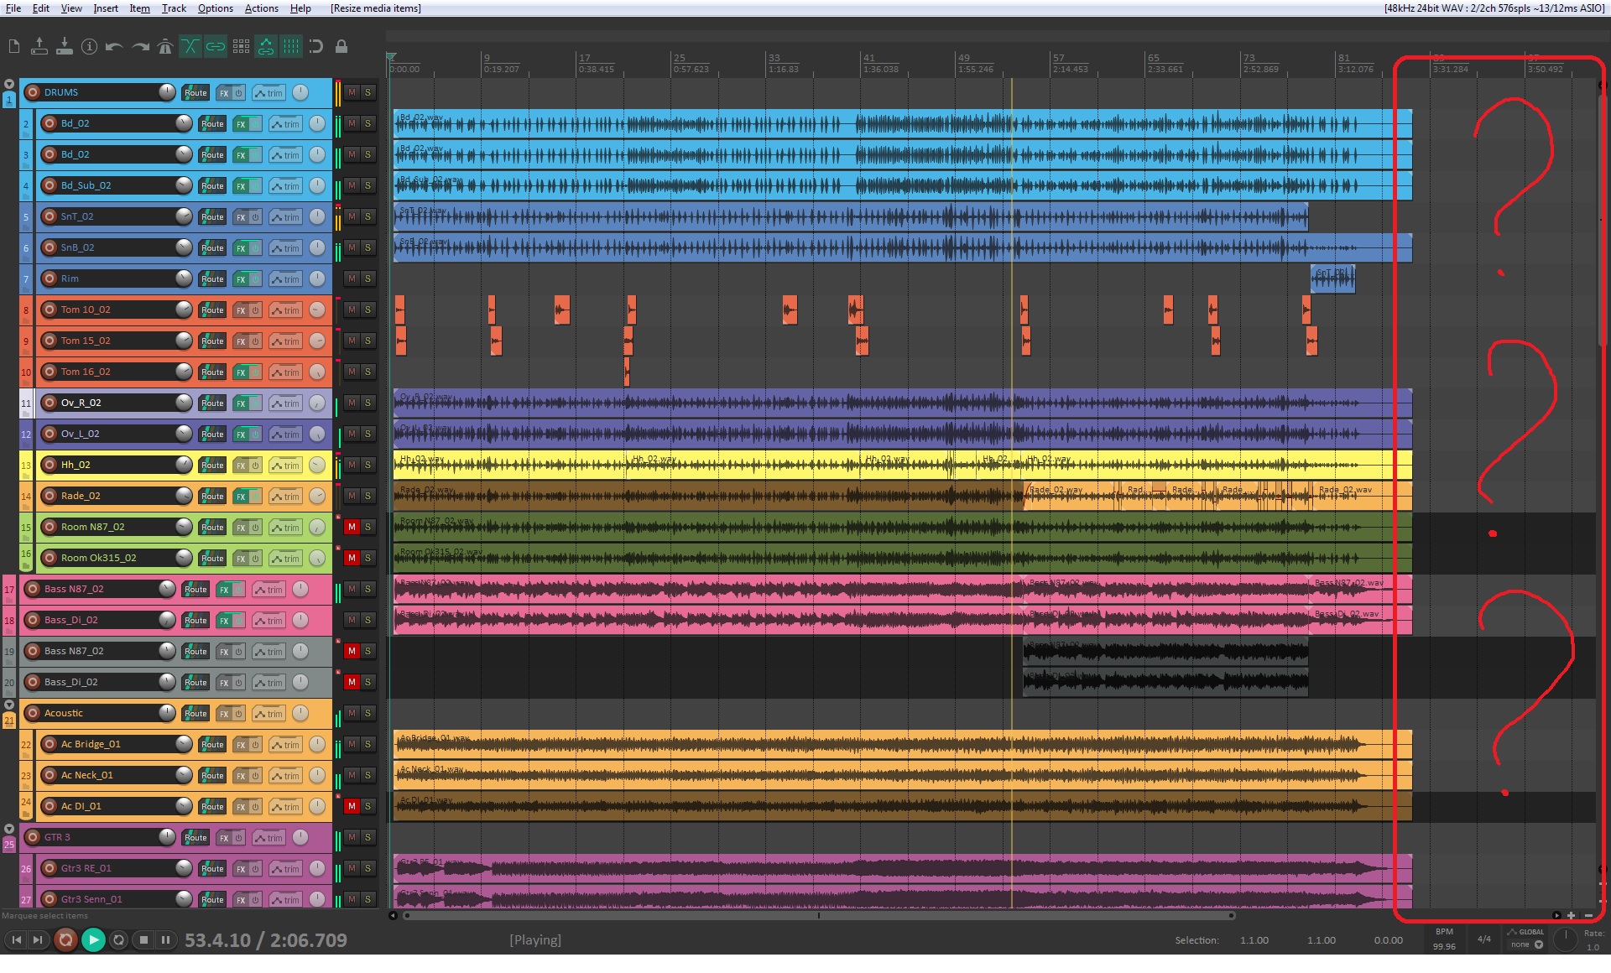Viewport: 1611px width, 973px height.
Task: Collapse the DRUMS folder track
Action: click(x=9, y=85)
